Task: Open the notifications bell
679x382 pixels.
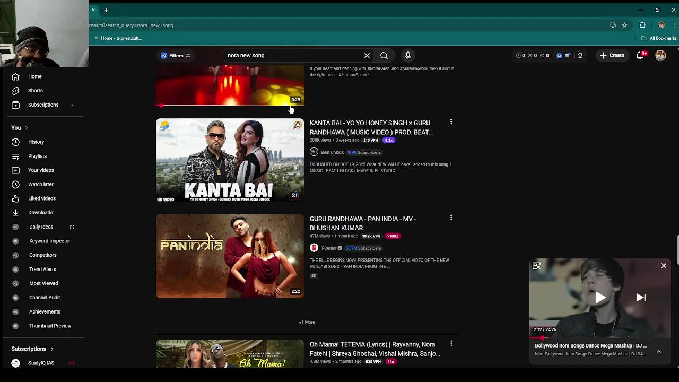Action: [x=640, y=55]
